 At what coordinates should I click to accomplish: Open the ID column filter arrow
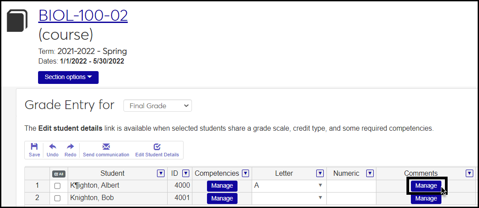coord(186,174)
